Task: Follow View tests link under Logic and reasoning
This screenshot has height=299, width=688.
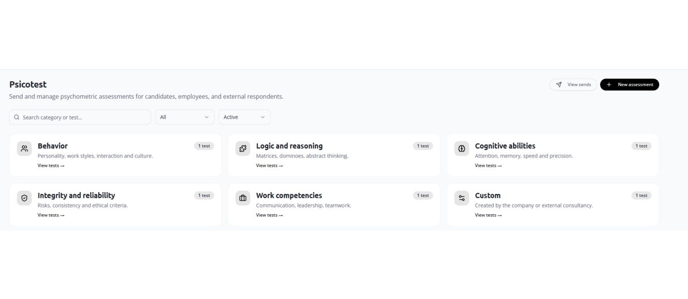Action: [270, 165]
